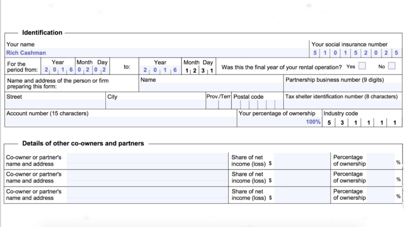This screenshot has width=404, height=227.
Task: Click the first co-owner name and address field
Action: coord(147,161)
